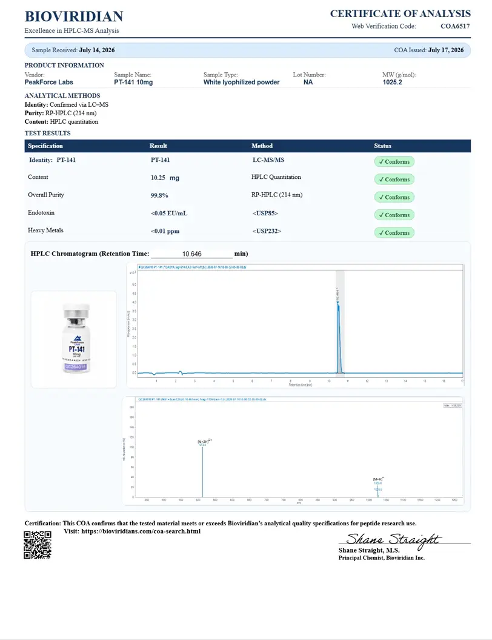Click the vendor name PeakForce Labs
492x640 pixels.
click(48, 82)
